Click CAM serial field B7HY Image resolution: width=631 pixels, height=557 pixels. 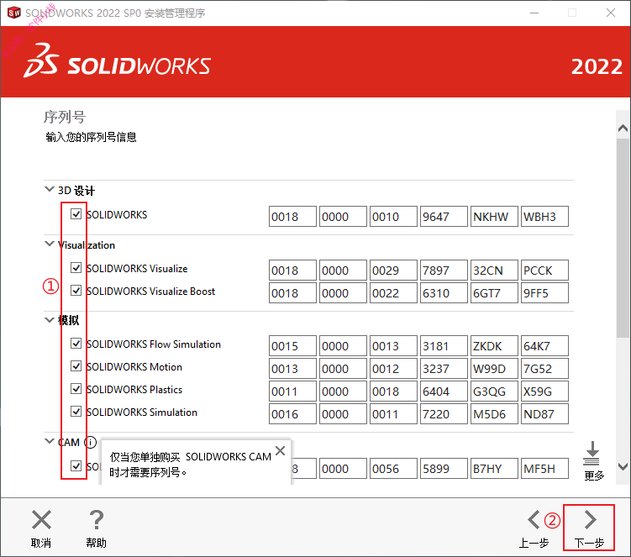[494, 469]
